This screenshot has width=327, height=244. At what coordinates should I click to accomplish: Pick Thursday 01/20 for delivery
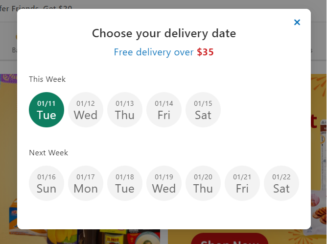pos(203,183)
